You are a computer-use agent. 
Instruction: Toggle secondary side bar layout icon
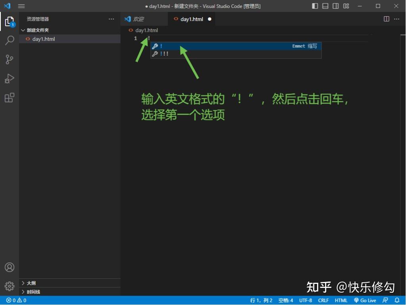click(x=336, y=6)
